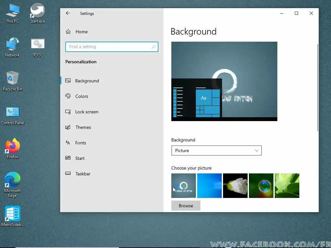This screenshot has height=248, width=331.
Task: Choose the green leaf flower thumbnail
Action: 287,186
